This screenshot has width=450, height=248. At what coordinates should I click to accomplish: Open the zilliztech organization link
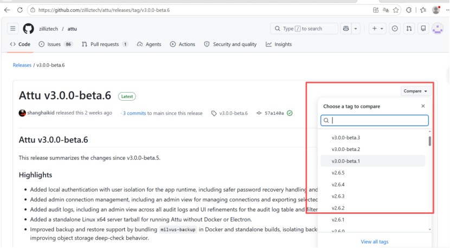point(48,29)
